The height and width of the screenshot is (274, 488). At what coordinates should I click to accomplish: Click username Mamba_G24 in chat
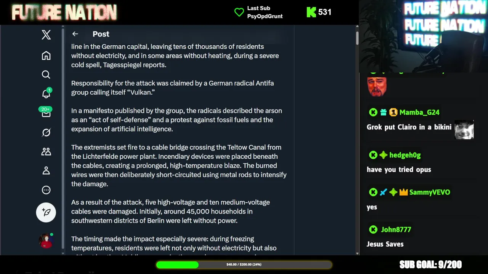click(419, 112)
